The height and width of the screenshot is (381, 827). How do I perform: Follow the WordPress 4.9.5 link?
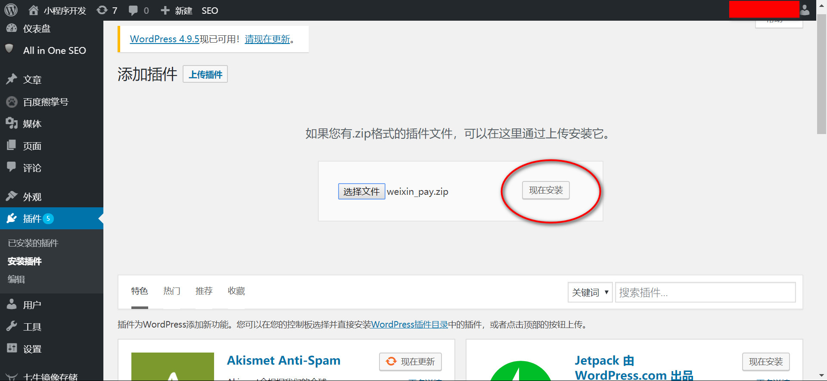coord(165,39)
